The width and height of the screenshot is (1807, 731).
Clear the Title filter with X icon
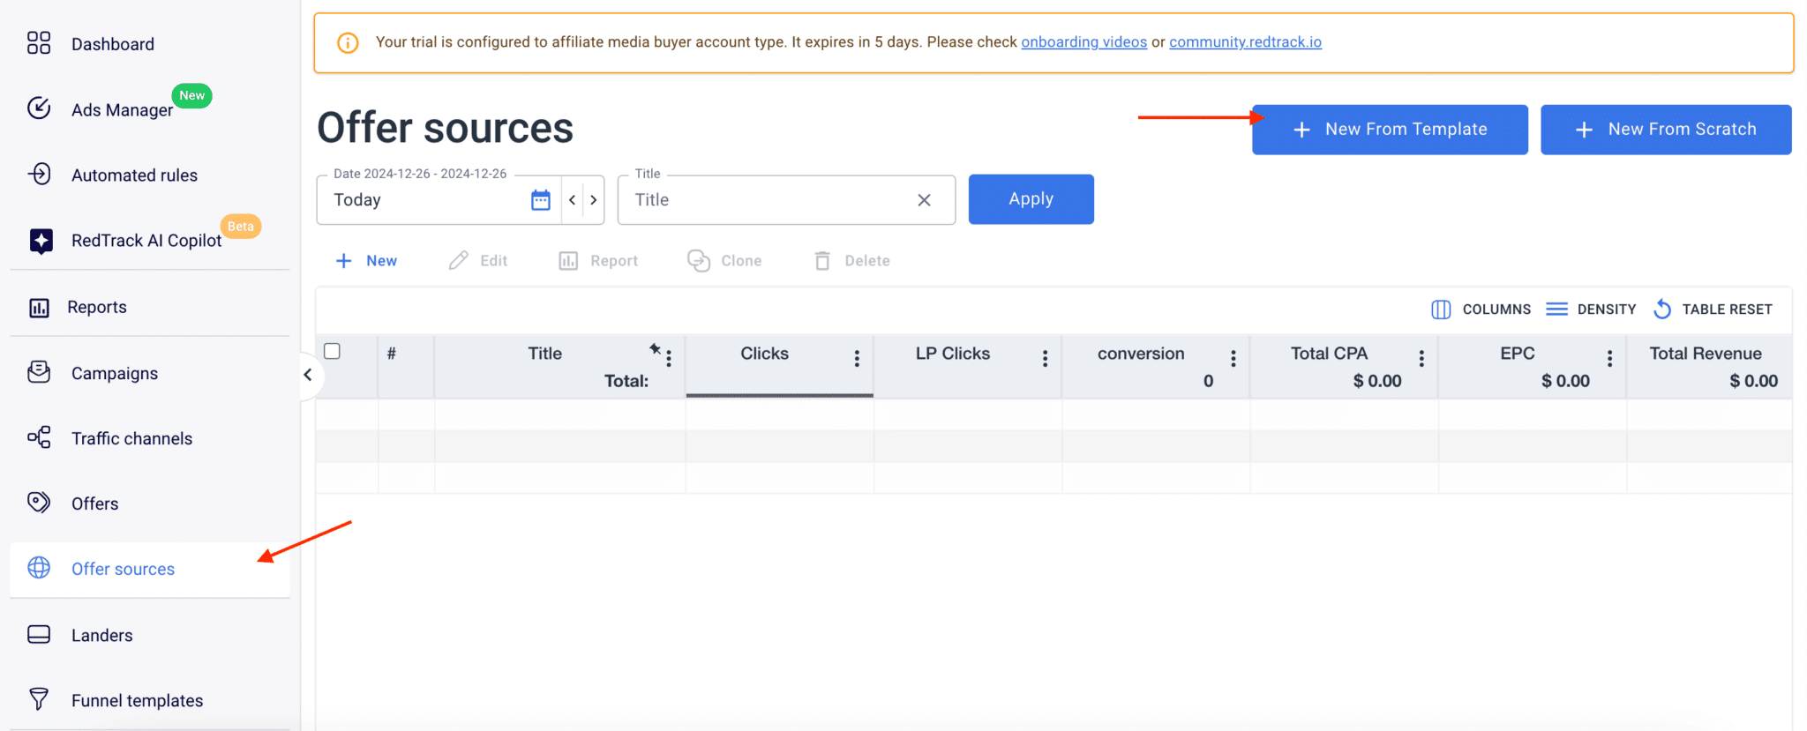tap(924, 200)
